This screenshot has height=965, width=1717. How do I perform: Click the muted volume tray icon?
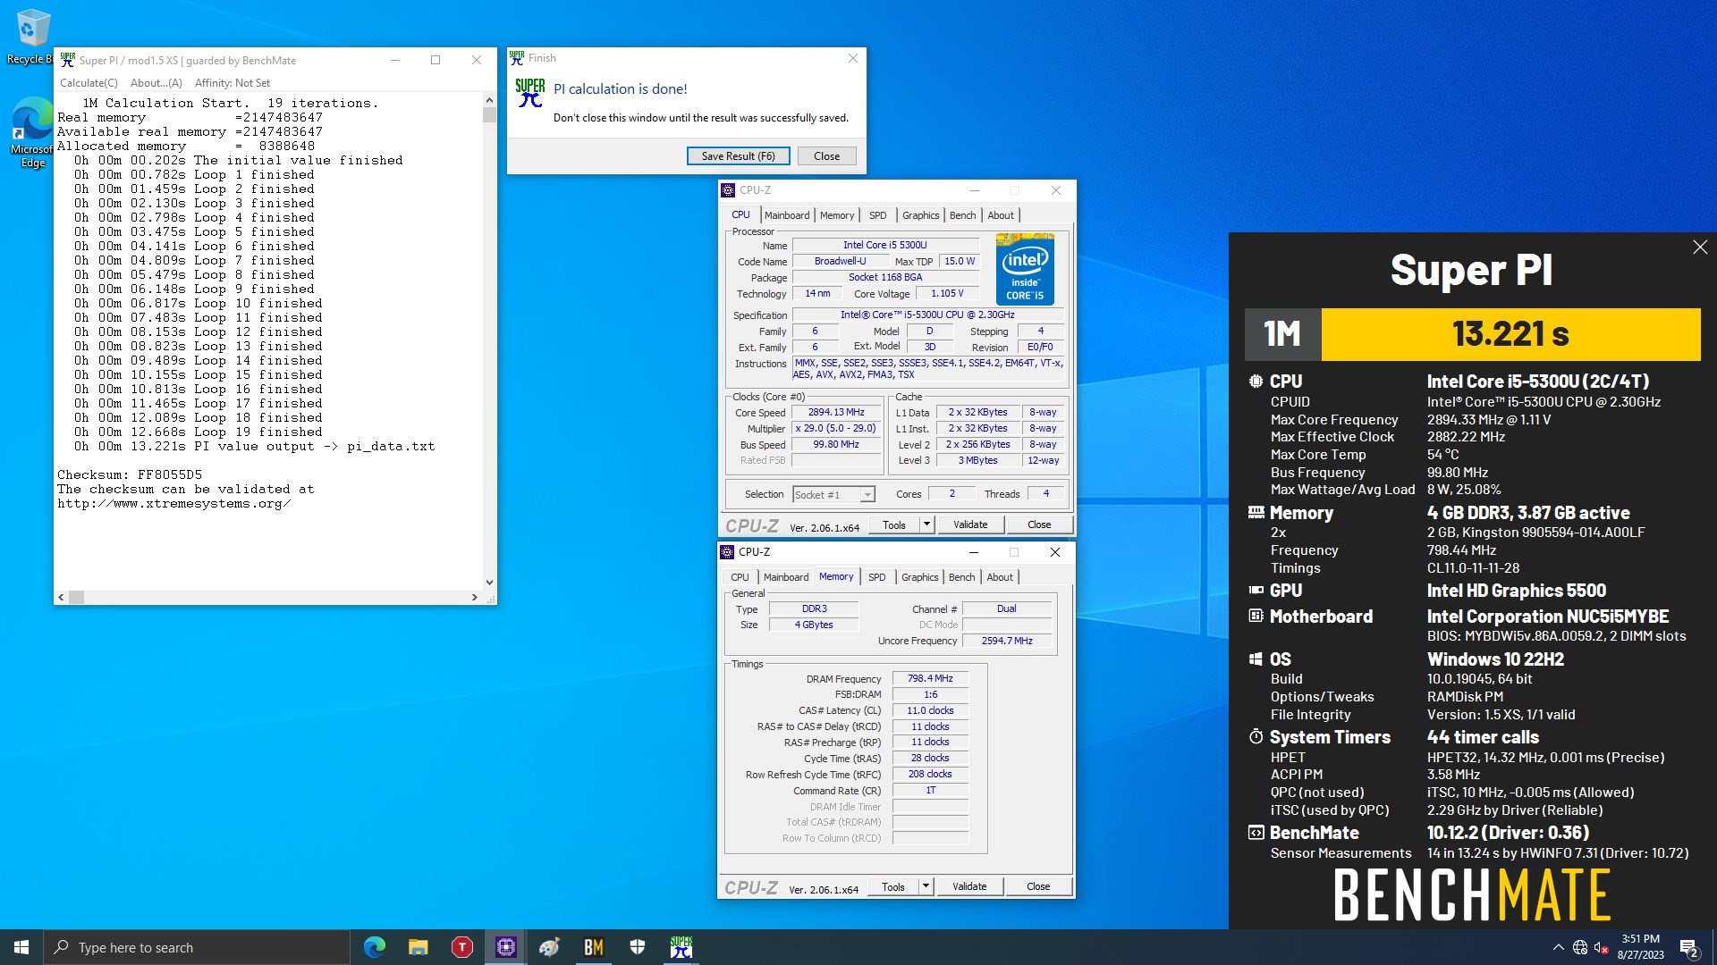click(1602, 947)
